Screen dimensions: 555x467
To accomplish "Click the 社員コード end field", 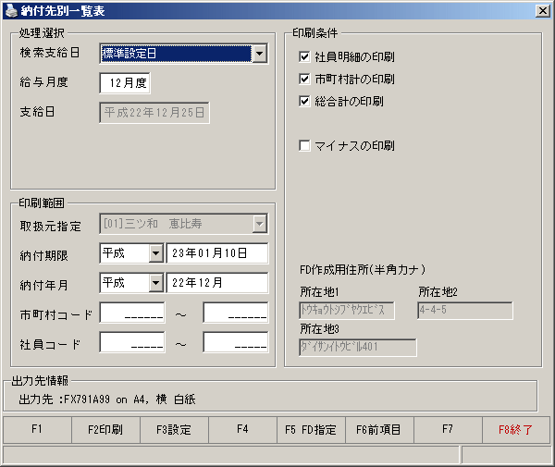I will (x=236, y=342).
